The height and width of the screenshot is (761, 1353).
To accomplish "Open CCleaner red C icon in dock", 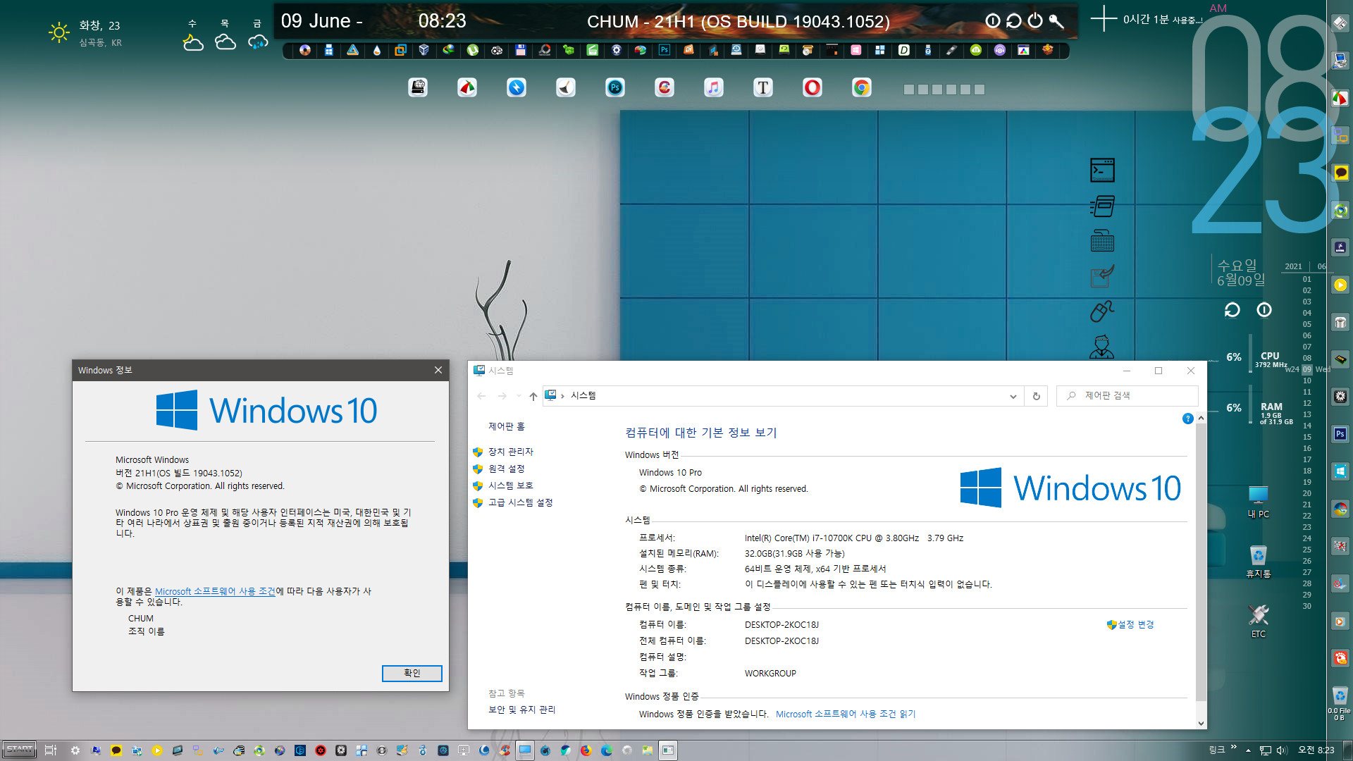I will (x=665, y=88).
